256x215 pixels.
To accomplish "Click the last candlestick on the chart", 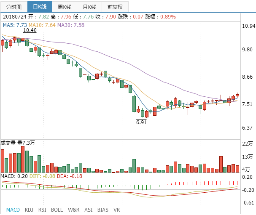I will (x=237, y=95).
